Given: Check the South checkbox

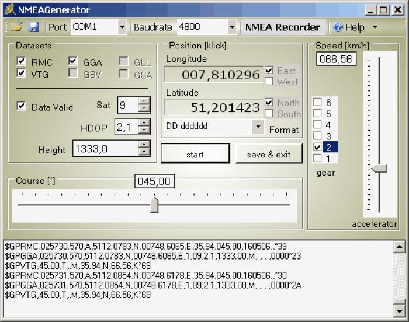Looking at the screenshot, I should (269, 113).
